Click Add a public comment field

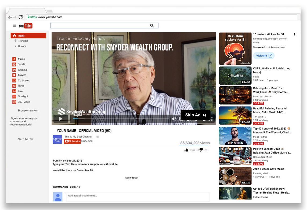click(x=138, y=197)
